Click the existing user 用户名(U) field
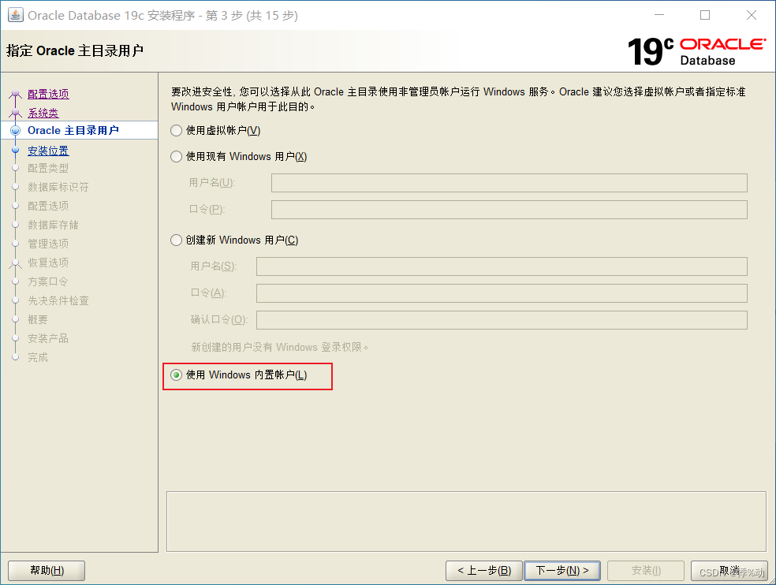776x585 pixels. [x=509, y=183]
